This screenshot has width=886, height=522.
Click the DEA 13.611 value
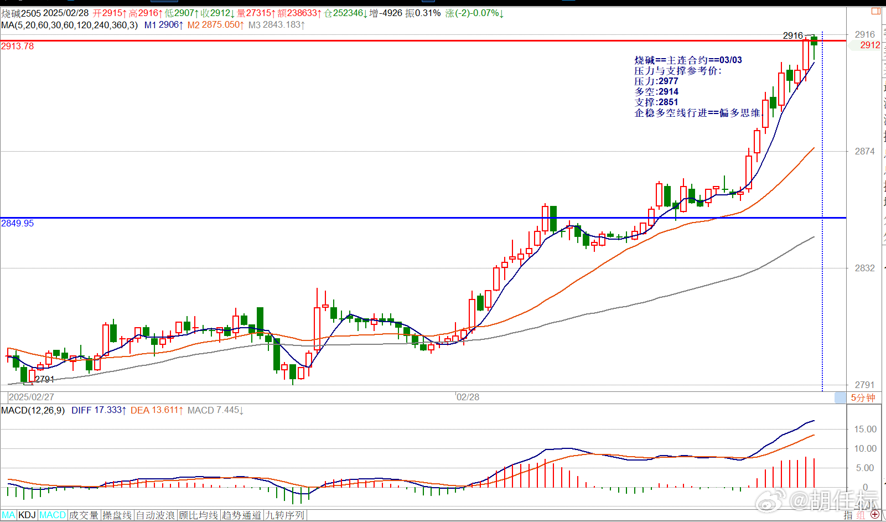tap(157, 410)
